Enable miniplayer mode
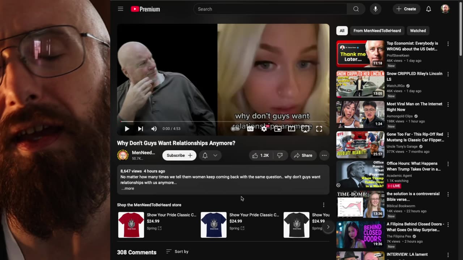The height and width of the screenshot is (260, 463). 278,129
